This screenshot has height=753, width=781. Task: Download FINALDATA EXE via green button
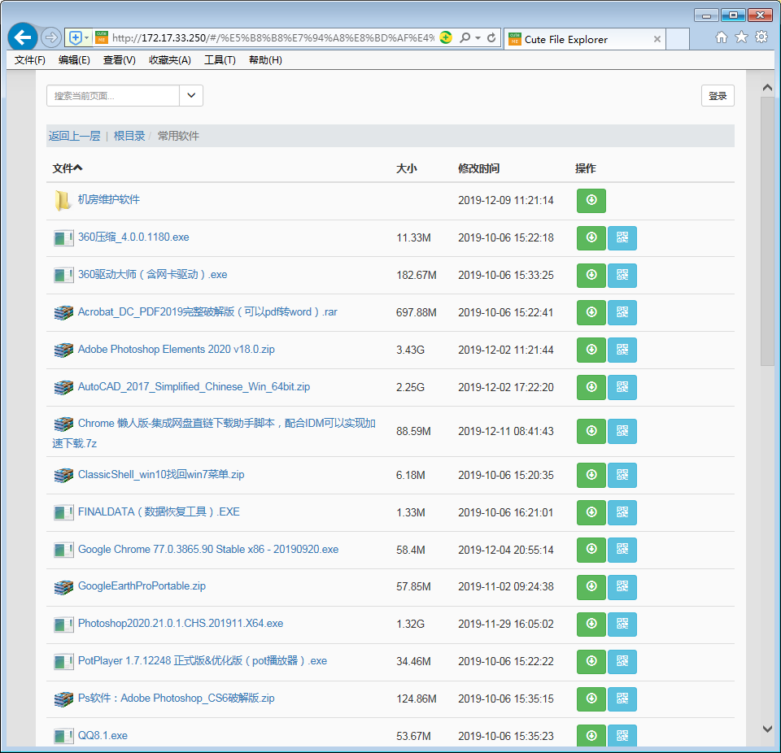tap(591, 512)
